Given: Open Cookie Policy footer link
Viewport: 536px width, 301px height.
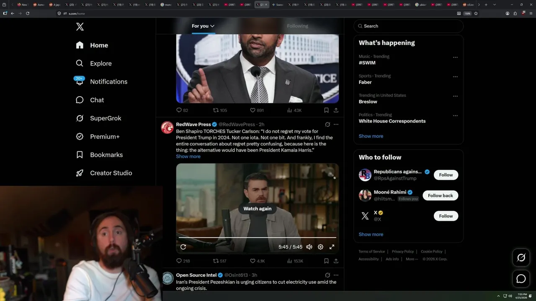Looking at the screenshot, I should click(x=431, y=252).
